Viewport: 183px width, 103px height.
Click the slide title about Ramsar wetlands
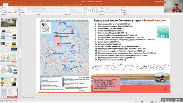click(x=130, y=20)
